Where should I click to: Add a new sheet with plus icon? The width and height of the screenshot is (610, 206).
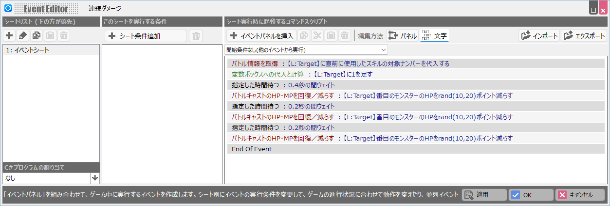[9, 35]
